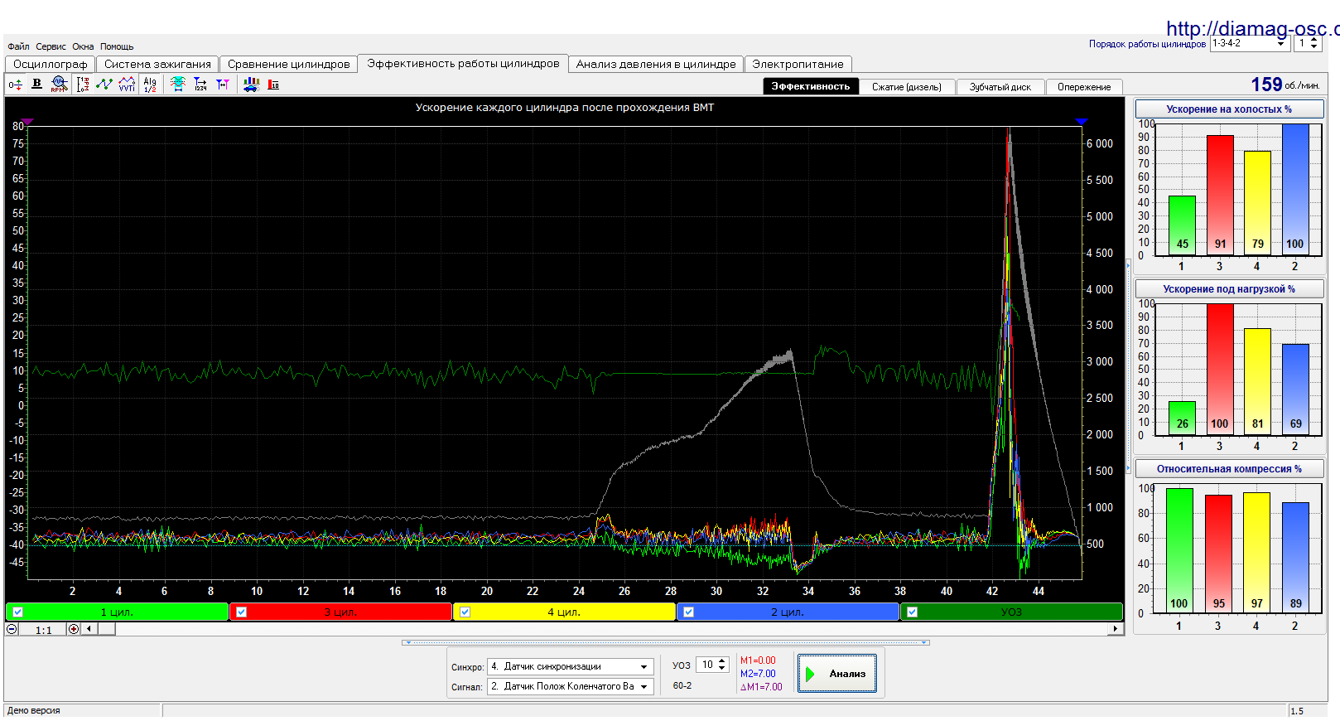1340x721 pixels.
Task: Switch to the Сравнение цилиндров tab
Action: pyautogui.click(x=289, y=64)
